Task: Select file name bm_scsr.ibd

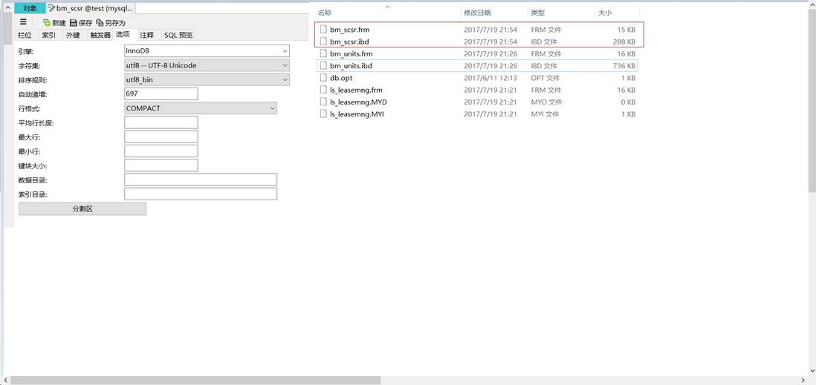Action: point(349,42)
